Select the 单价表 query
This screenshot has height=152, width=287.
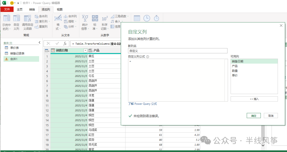[21, 48]
